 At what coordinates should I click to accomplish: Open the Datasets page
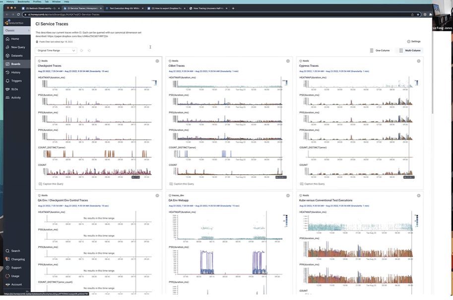(x=17, y=55)
